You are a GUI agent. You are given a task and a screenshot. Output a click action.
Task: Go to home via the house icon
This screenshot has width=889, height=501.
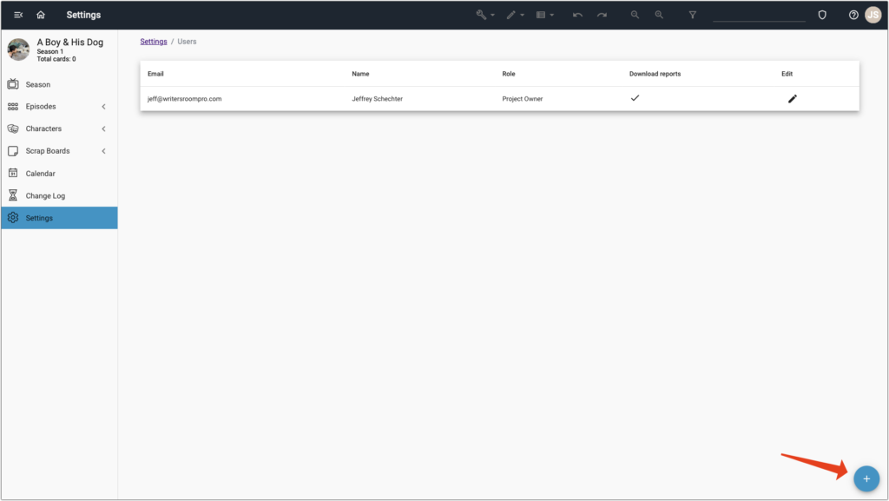click(41, 15)
